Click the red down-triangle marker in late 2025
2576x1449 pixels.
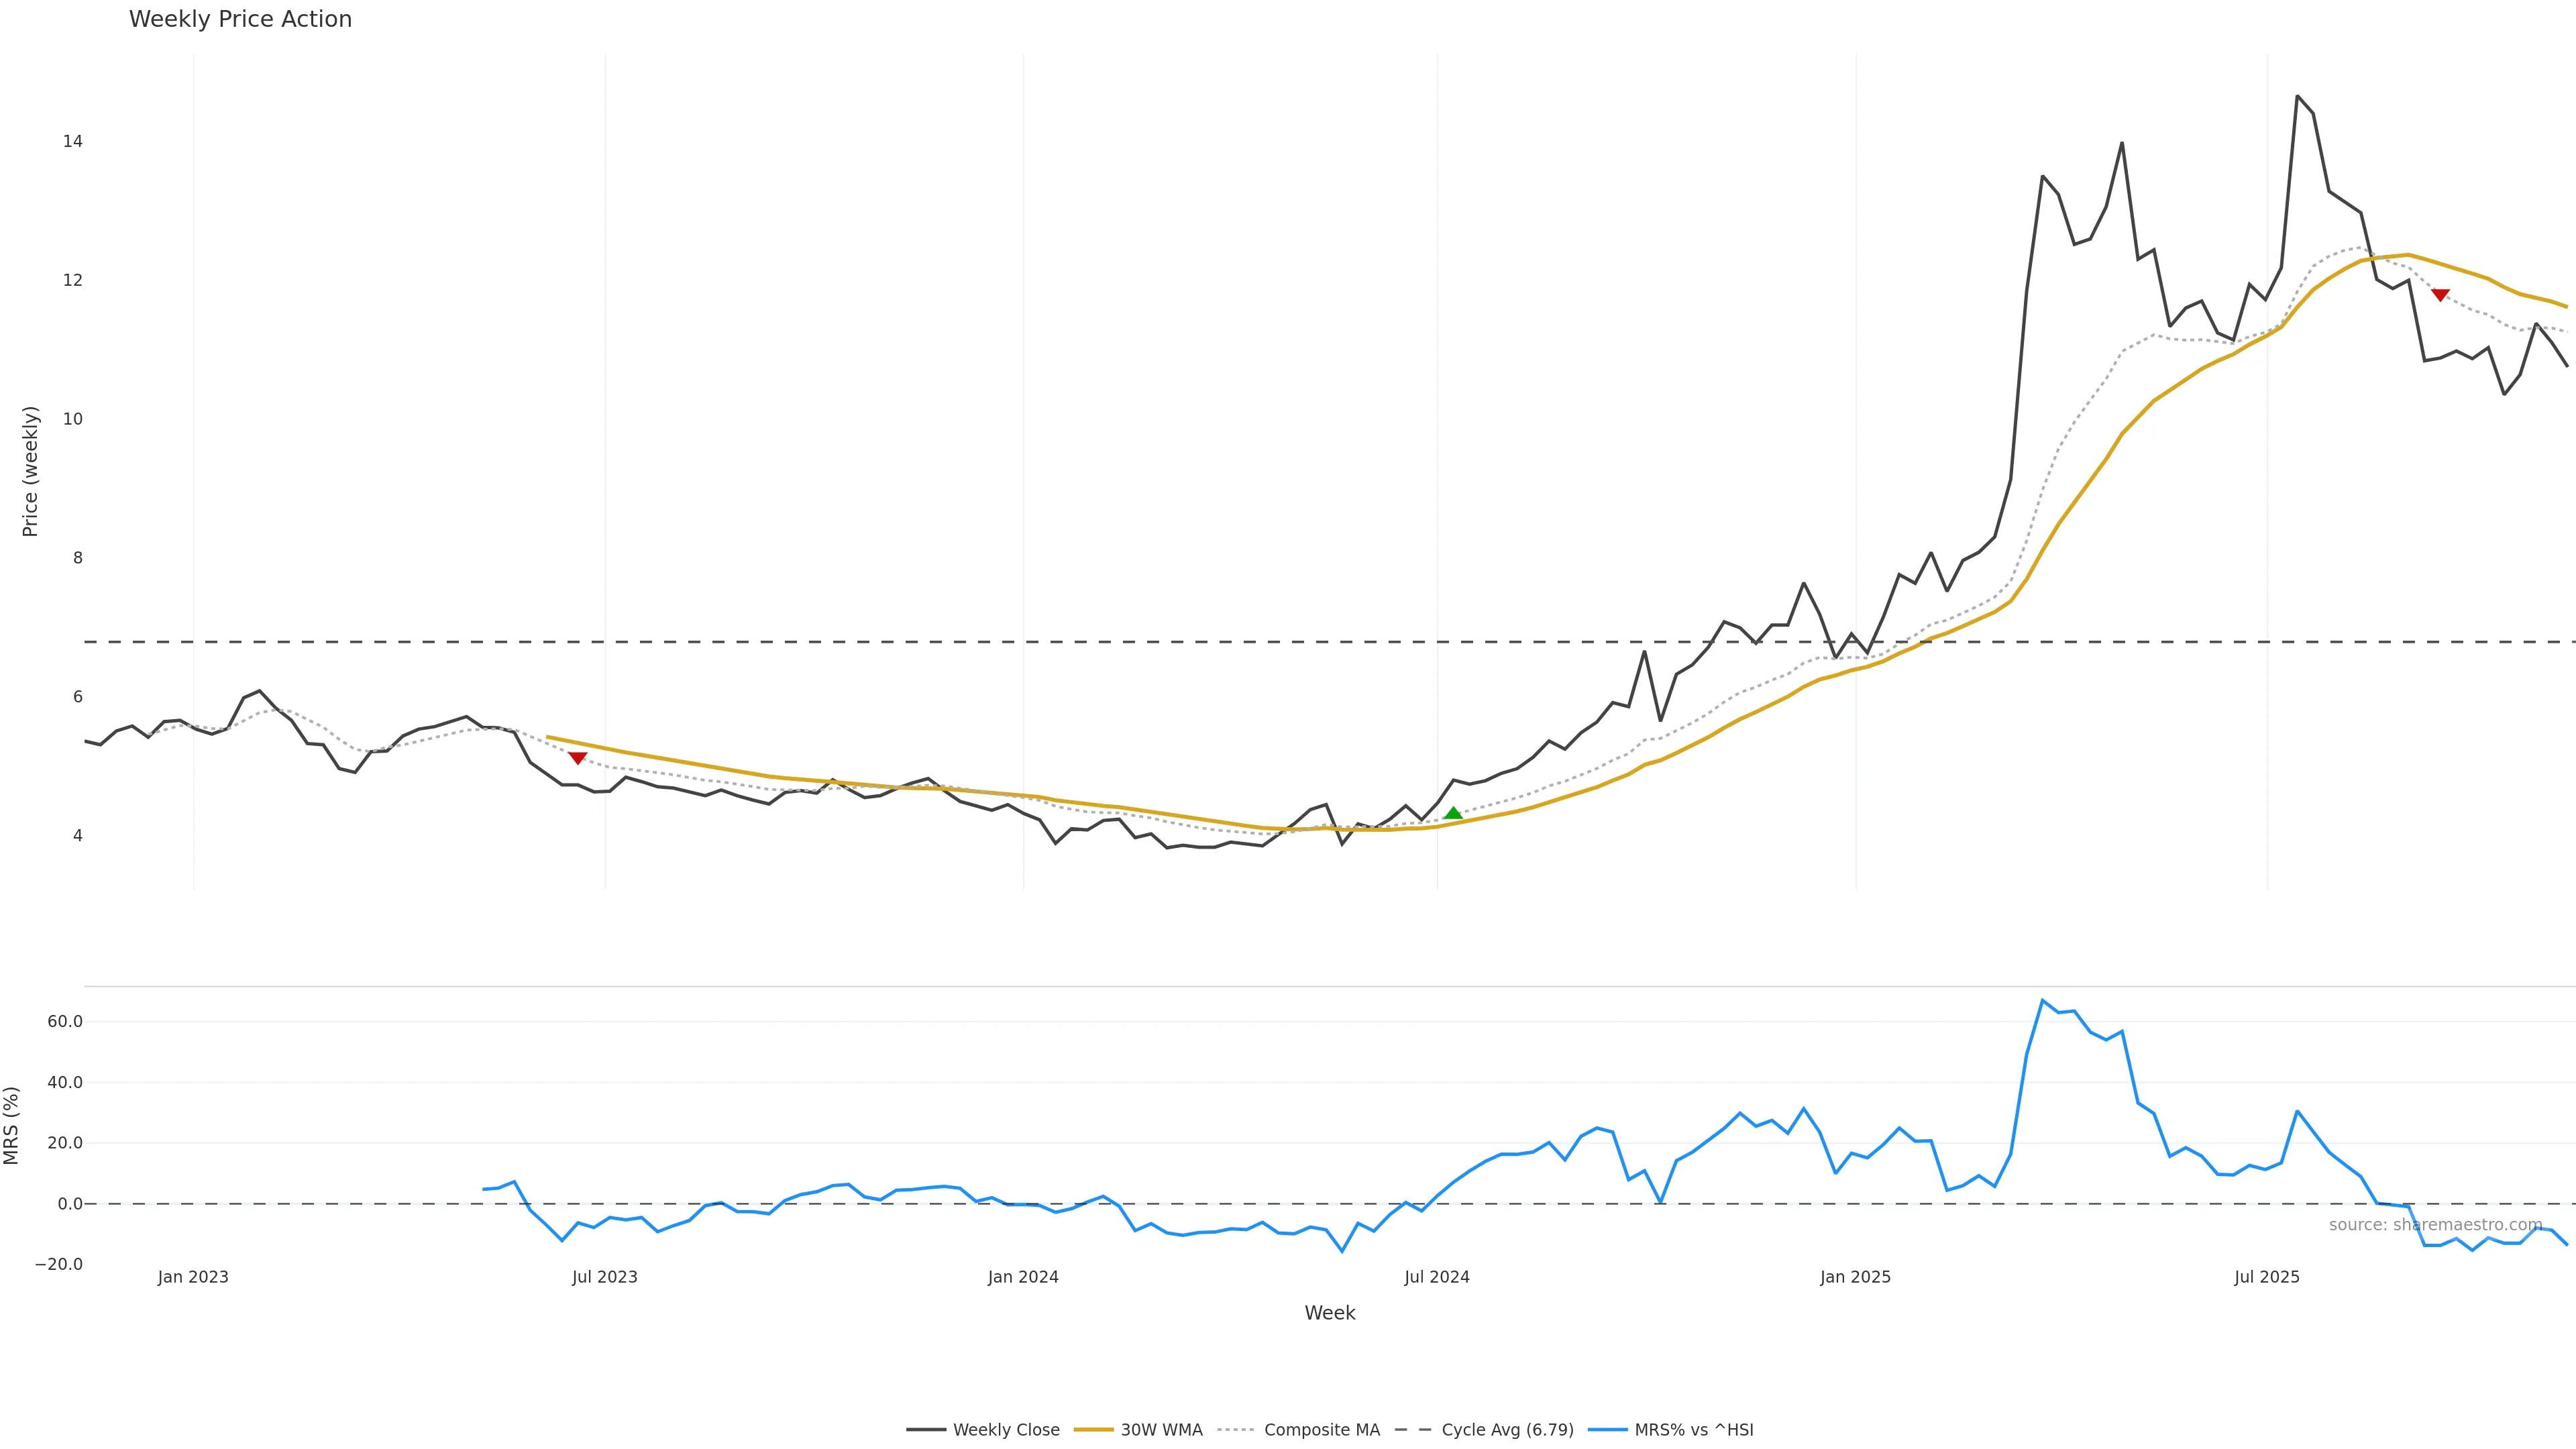point(2440,295)
